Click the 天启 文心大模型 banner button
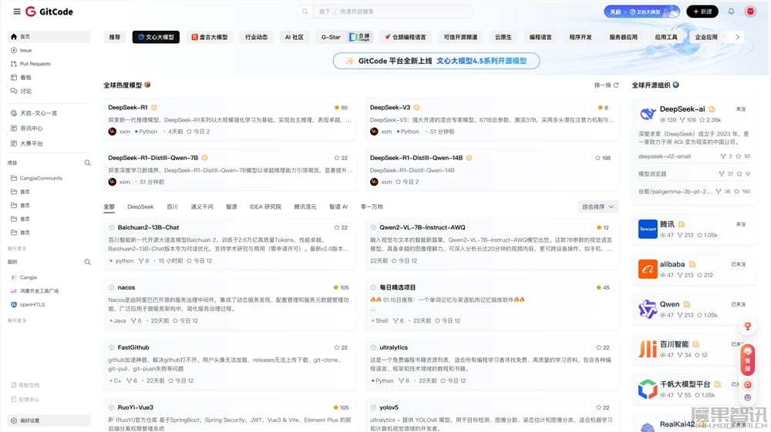Viewport: 771px width, 432px height. coord(641,12)
